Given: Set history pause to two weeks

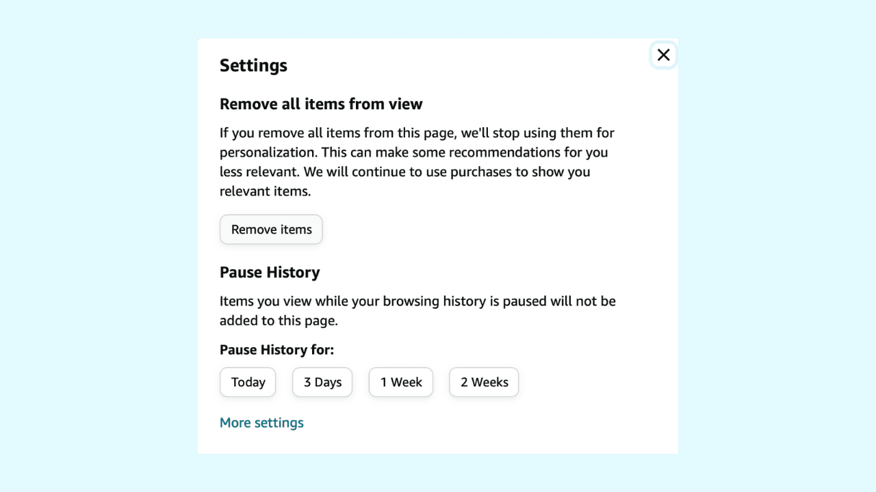Looking at the screenshot, I should (x=484, y=382).
